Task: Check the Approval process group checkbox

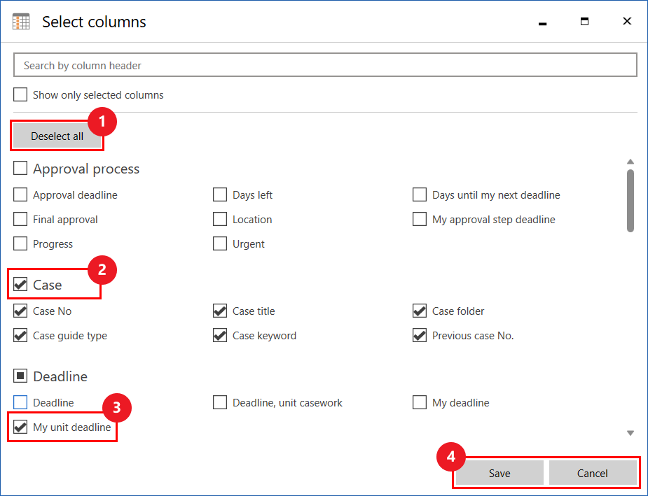Action: (x=20, y=169)
